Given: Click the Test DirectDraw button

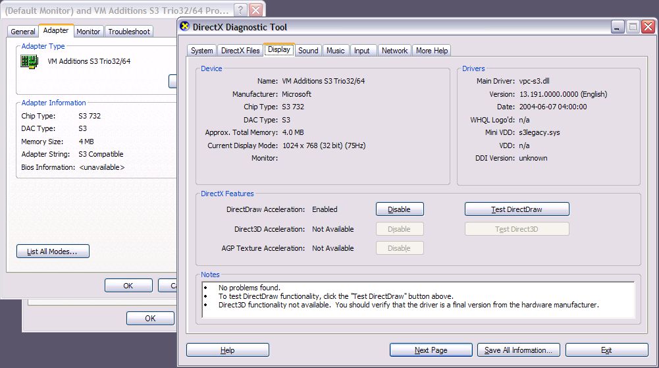Looking at the screenshot, I should (517, 209).
